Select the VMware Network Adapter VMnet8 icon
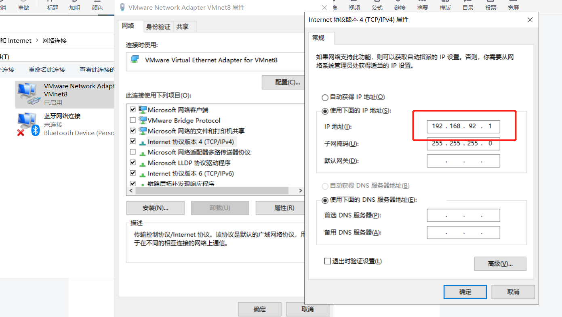Screen dimensions: 562x317 29,93
